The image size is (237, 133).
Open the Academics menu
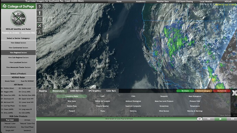coord(141,1)
